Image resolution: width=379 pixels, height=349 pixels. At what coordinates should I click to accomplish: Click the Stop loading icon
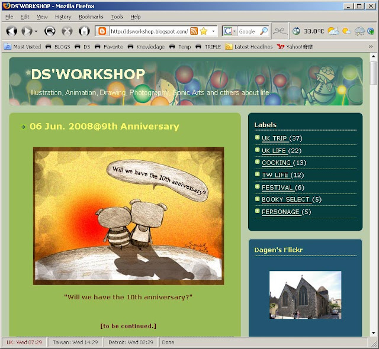click(x=67, y=31)
